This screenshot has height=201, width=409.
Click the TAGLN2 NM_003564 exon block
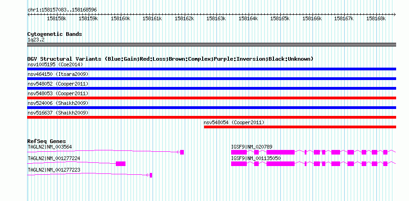coord(182,152)
